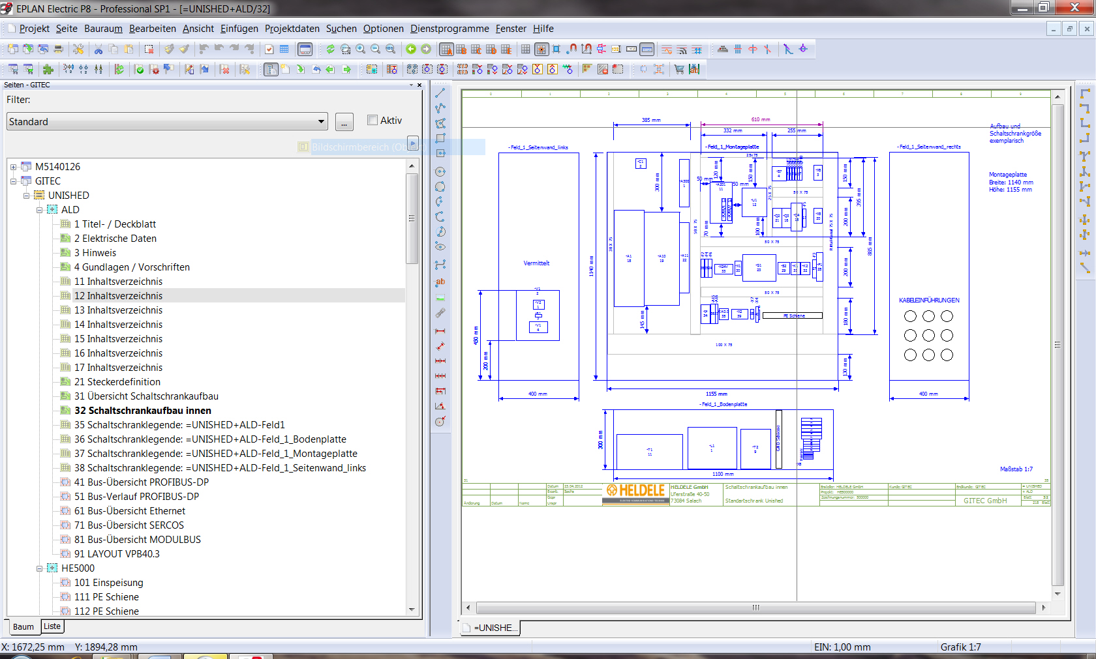Select the =UNISHE... page tab

[491, 628]
